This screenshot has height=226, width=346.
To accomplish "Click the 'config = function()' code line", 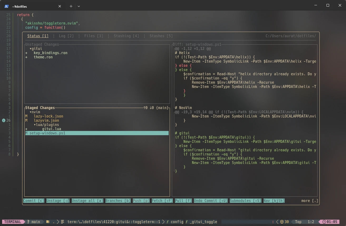I will coord(45,27).
